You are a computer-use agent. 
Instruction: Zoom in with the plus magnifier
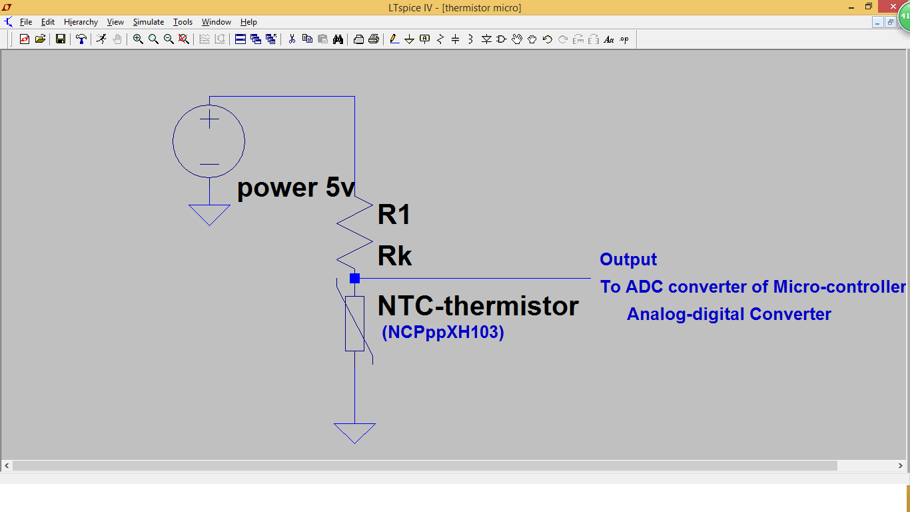138,39
